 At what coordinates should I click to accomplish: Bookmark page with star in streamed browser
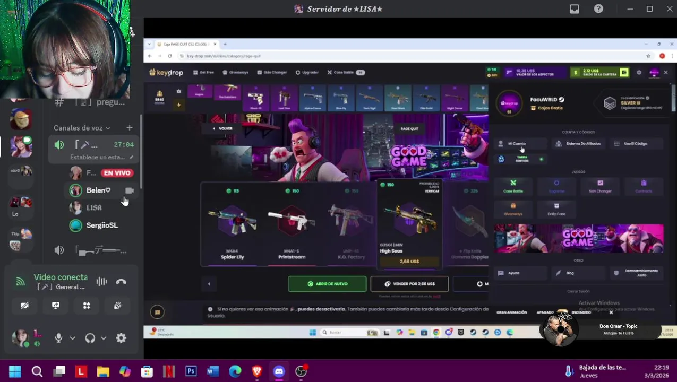click(648, 56)
